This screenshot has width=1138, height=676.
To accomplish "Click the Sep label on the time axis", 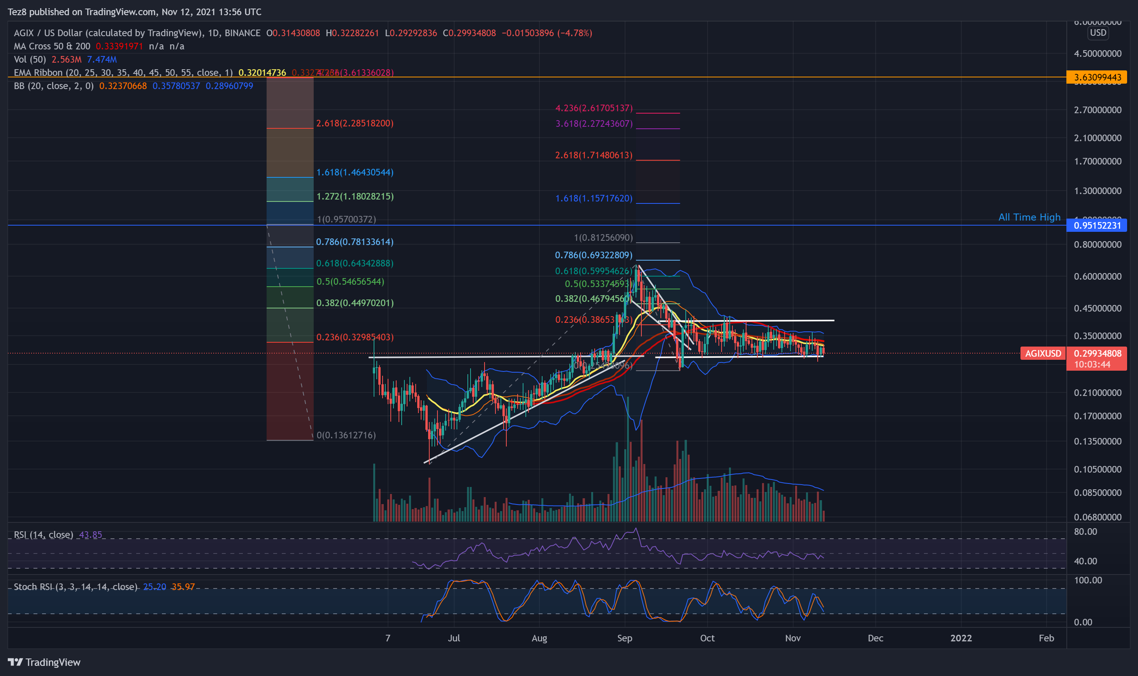I will (x=624, y=638).
